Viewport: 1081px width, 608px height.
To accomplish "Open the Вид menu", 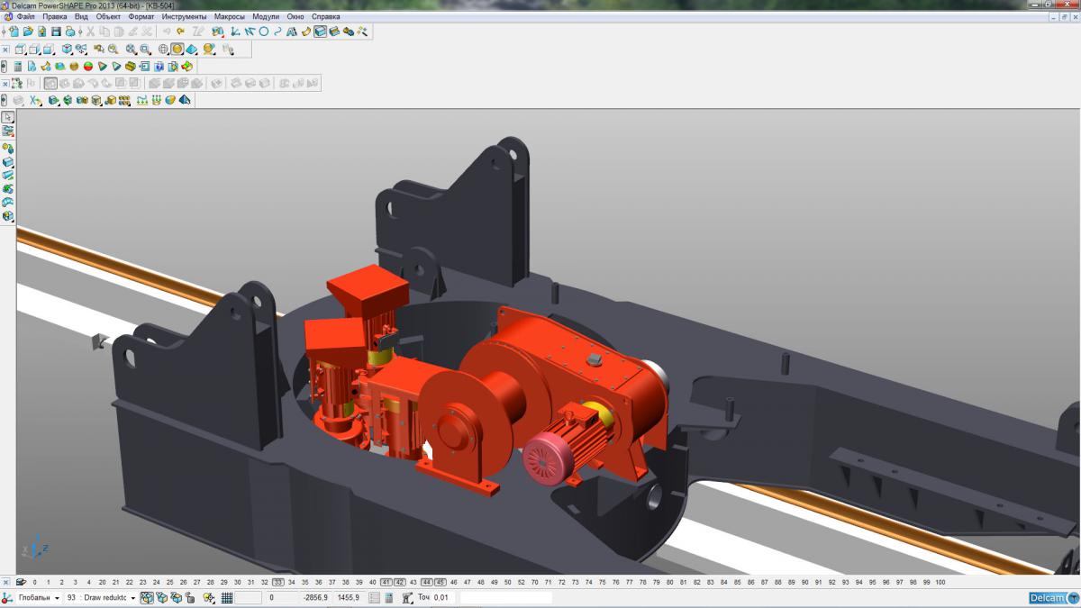I will click(81, 16).
